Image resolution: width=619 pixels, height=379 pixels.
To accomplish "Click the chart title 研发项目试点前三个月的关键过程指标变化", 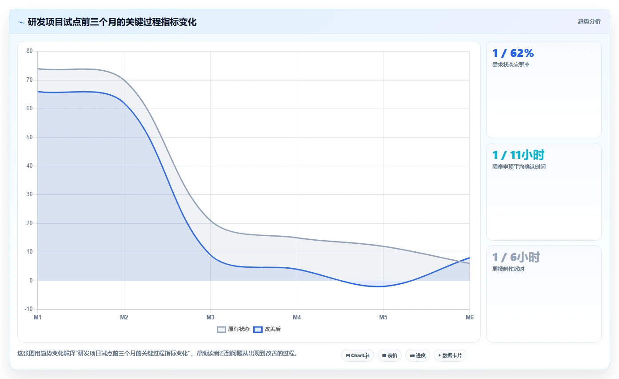I will pos(112,22).
